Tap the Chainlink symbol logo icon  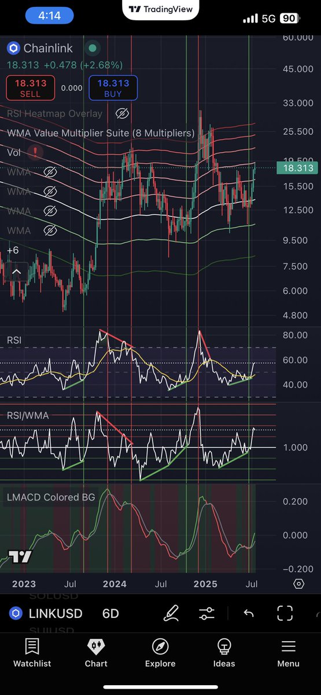[14, 48]
